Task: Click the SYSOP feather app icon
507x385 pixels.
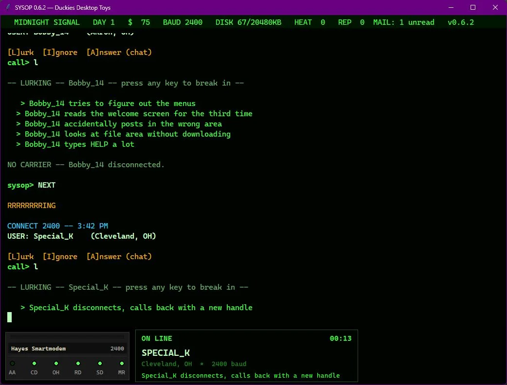Action: pyautogui.click(x=8, y=7)
